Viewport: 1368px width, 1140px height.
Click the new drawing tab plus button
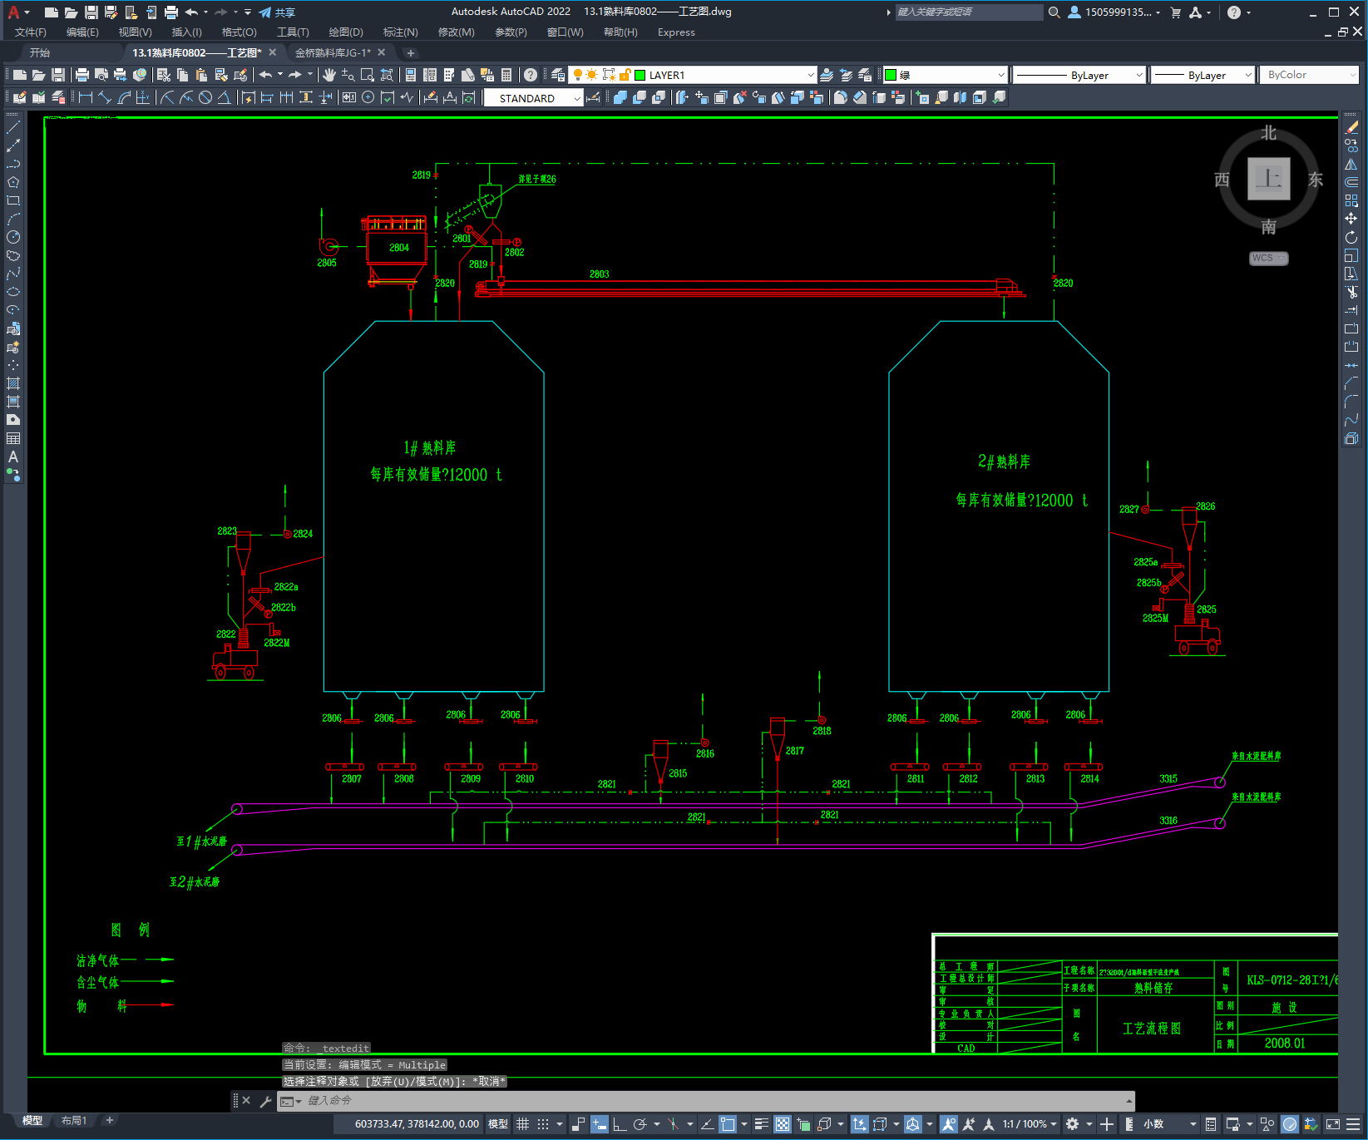pos(410,52)
